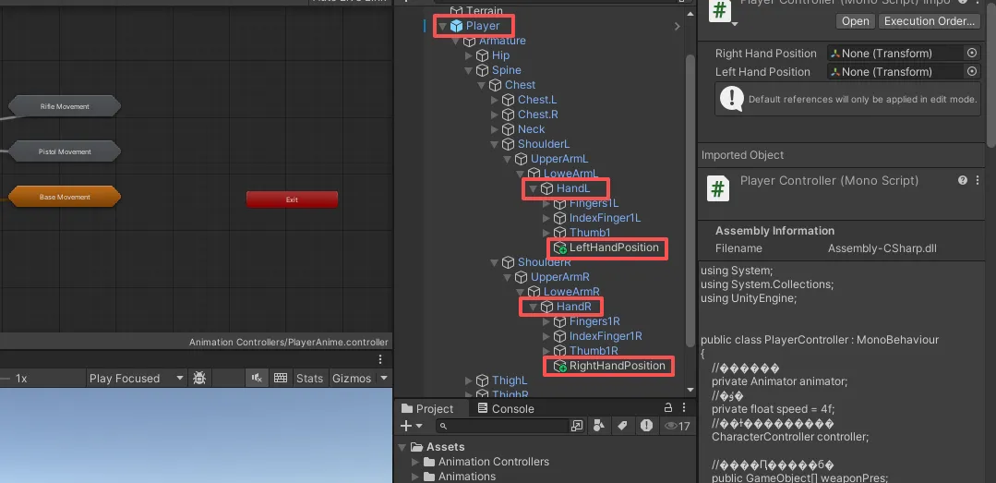This screenshot has width=996, height=483.
Task: Toggle hidden packages visibility showing 17
Action: click(678, 427)
